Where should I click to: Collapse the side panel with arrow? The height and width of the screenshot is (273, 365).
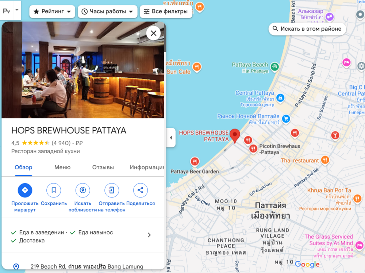[x=171, y=138]
